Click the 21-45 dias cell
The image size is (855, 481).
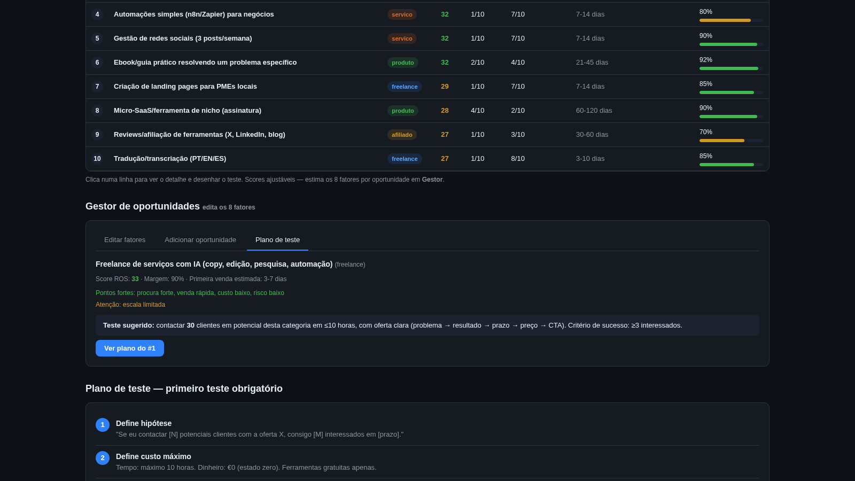pos(592,63)
